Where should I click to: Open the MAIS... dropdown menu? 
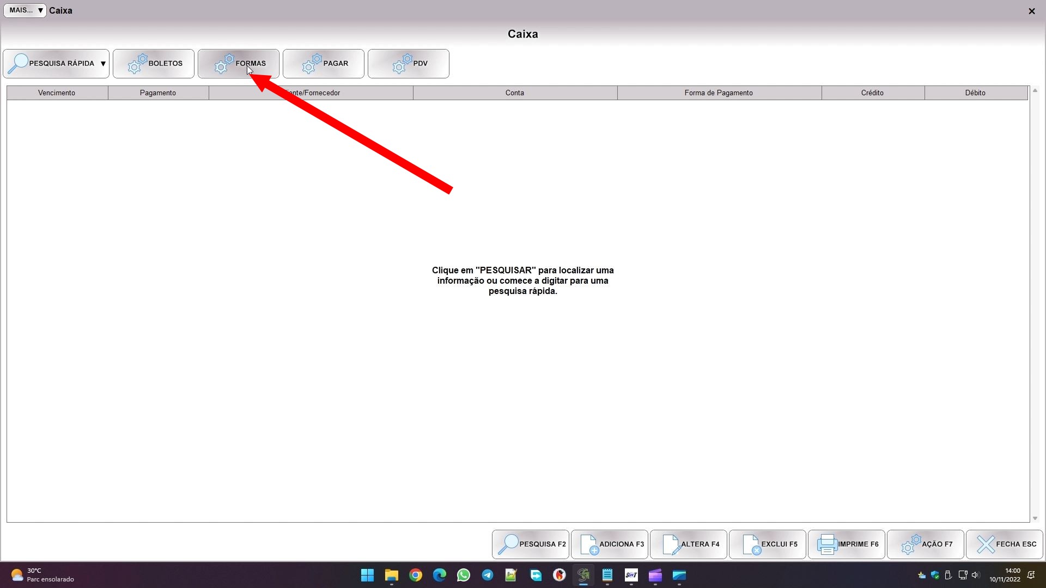(25, 10)
